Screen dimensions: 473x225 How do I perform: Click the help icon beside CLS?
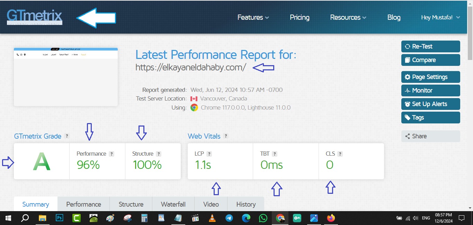point(340,154)
